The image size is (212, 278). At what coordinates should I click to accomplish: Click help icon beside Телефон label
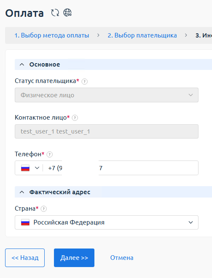pos(49,155)
